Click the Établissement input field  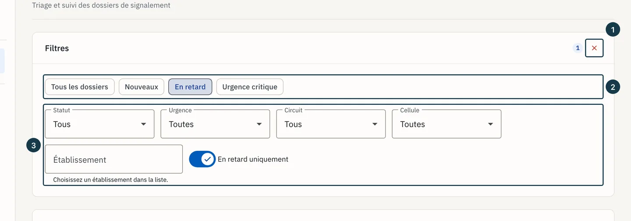click(114, 159)
